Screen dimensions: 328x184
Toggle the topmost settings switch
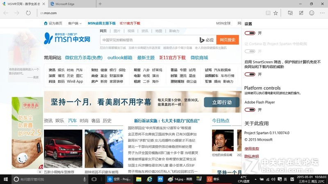pos(250,33)
